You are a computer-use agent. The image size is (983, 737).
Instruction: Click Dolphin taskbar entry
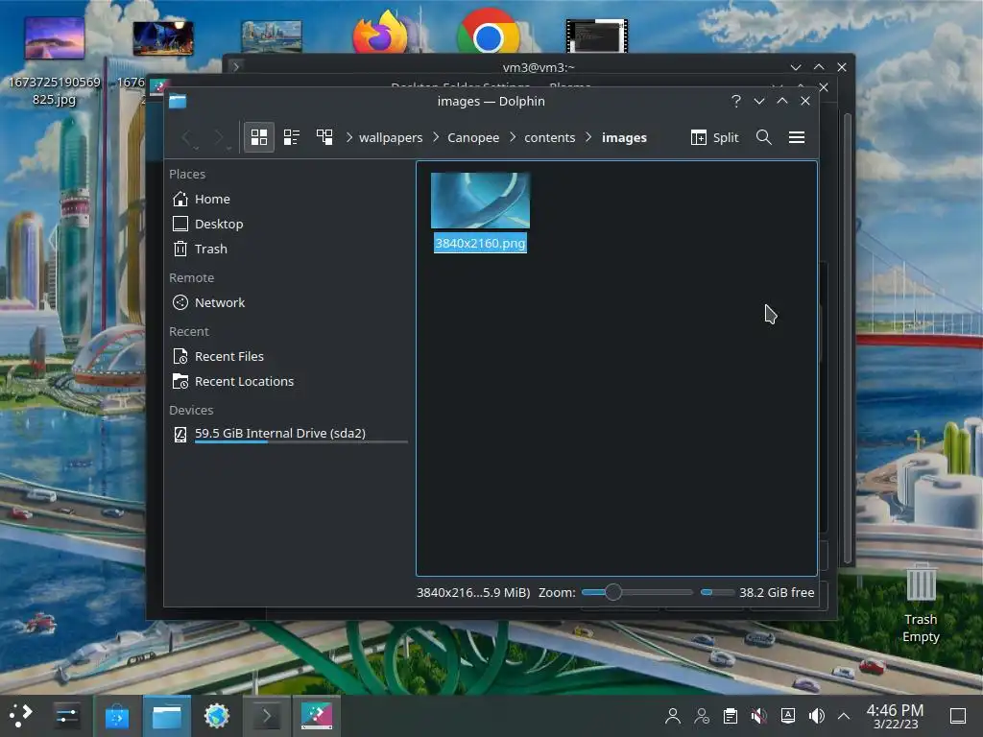pyautogui.click(x=167, y=716)
